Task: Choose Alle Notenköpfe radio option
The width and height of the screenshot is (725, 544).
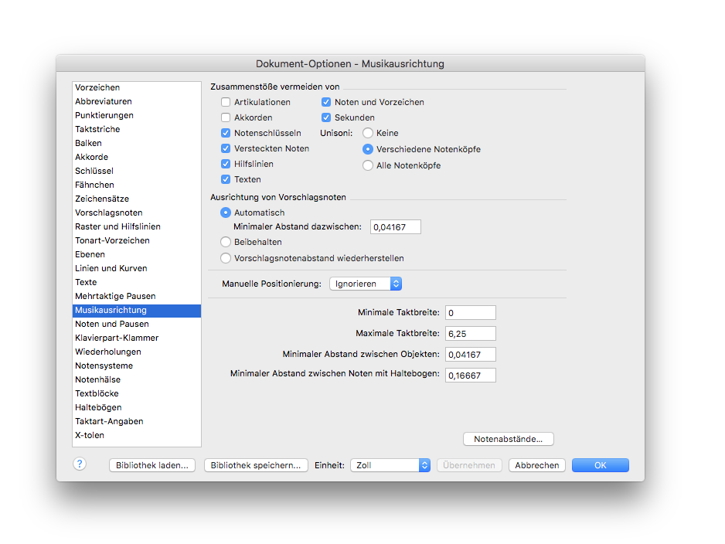Action: coord(368,165)
